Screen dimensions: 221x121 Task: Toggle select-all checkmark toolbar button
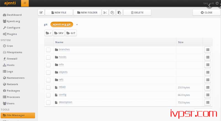click(41, 12)
